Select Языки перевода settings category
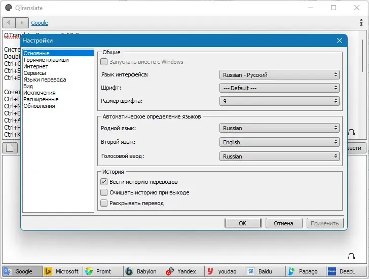The width and height of the screenshot is (369, 279). click(58, 79)
